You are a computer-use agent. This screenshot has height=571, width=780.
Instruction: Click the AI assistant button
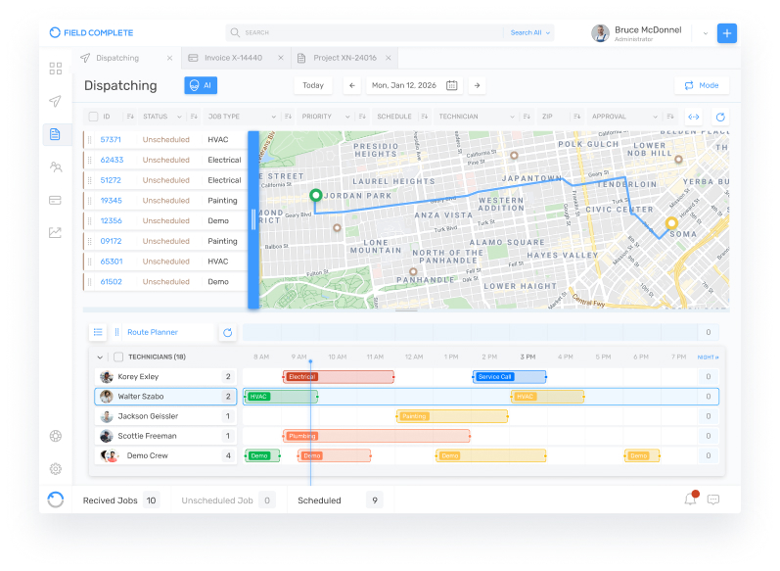201,85
